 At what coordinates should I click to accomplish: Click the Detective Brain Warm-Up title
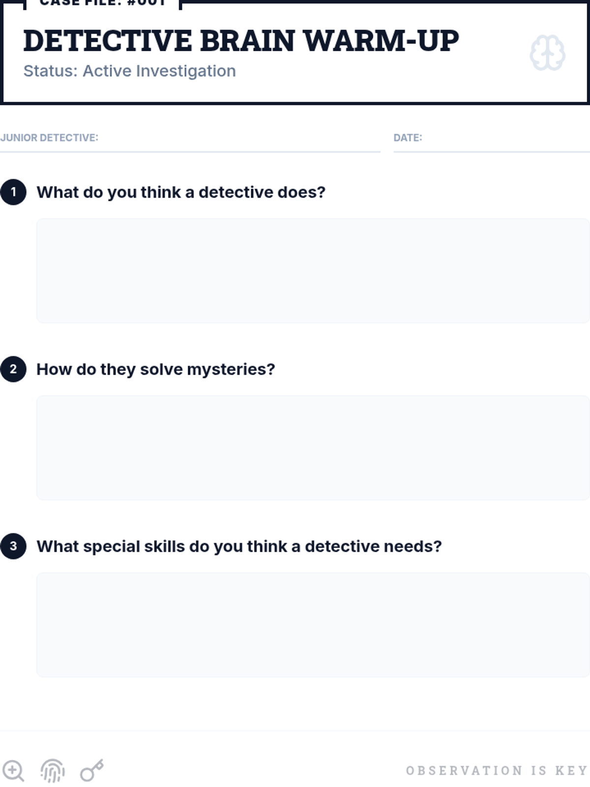(x=241, y=40)
